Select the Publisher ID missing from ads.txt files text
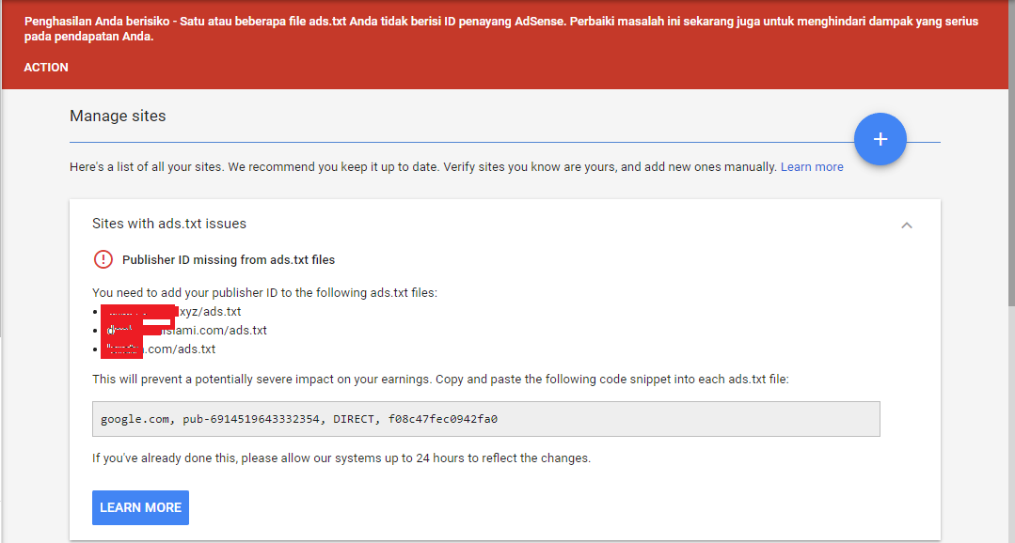This screenshot has height=543, width=1015. (x=229, y=259)
